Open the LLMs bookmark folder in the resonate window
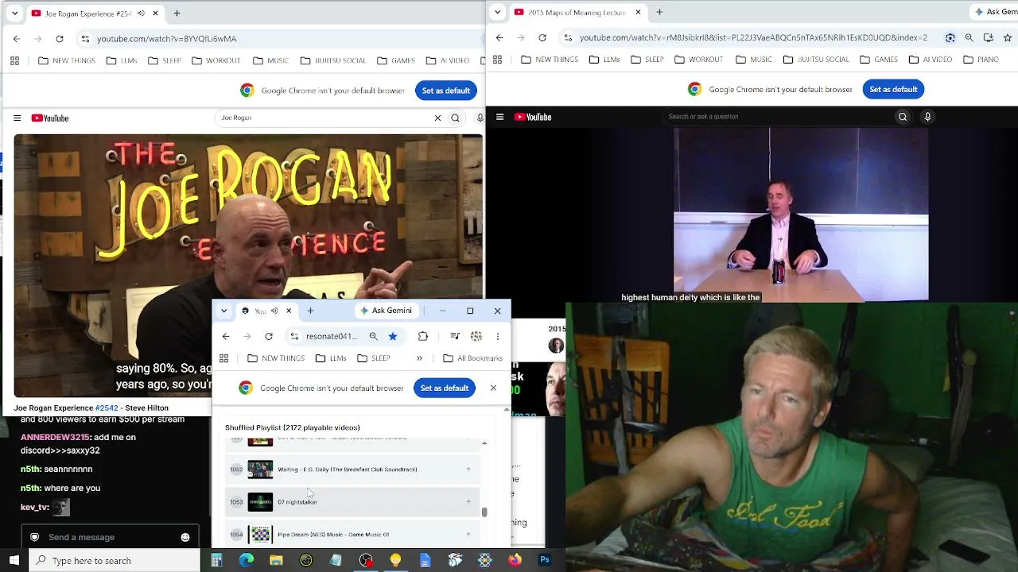This screenshot has height=572, width=1018. pyautogui.click(x=331, y=358)
